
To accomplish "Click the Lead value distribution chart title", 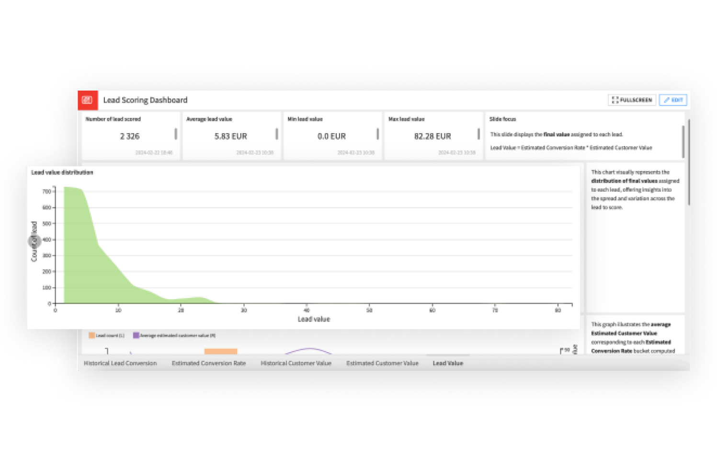I will [62, 172].
